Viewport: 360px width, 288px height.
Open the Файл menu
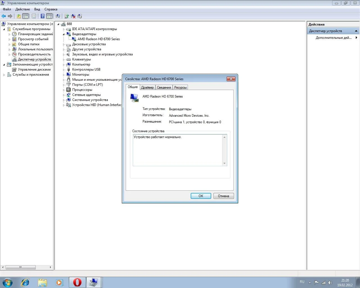pos(7,9)
